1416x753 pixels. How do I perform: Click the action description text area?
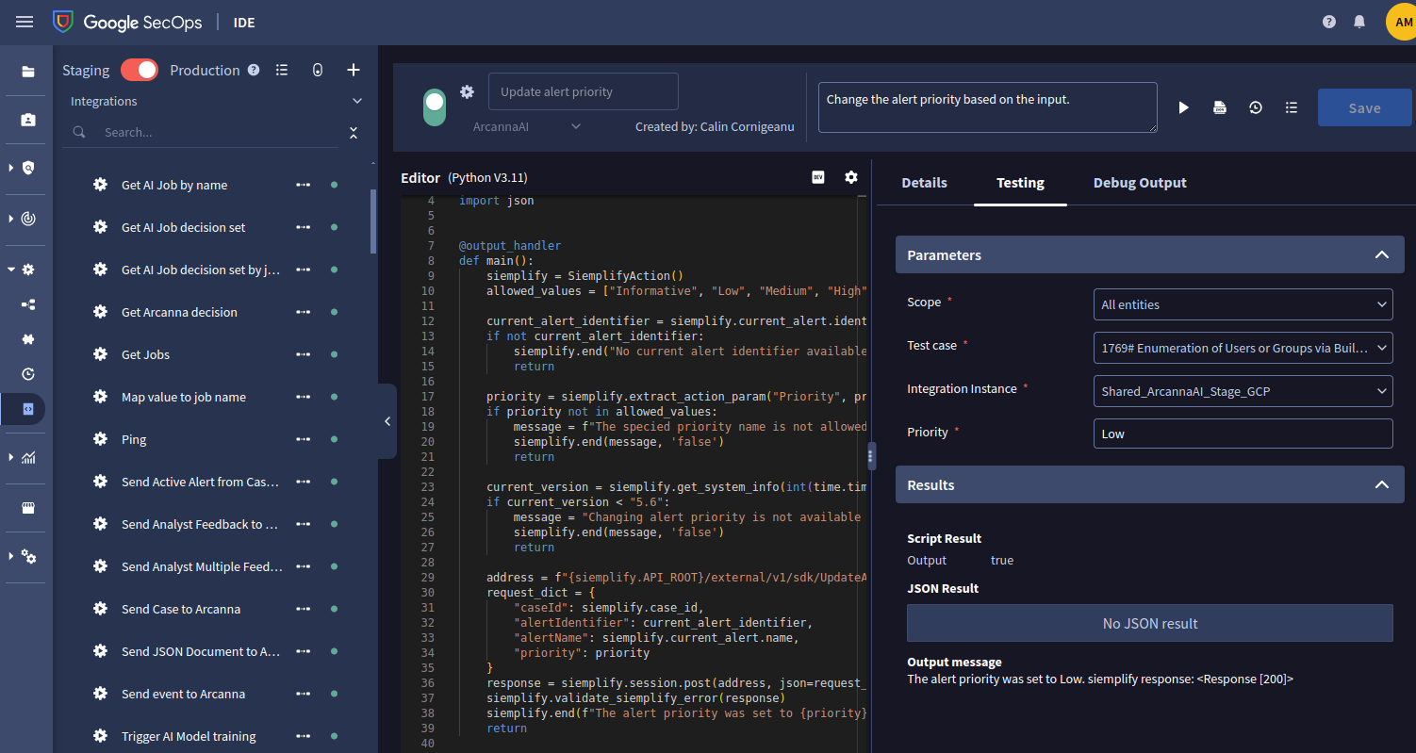click(987, 107)
